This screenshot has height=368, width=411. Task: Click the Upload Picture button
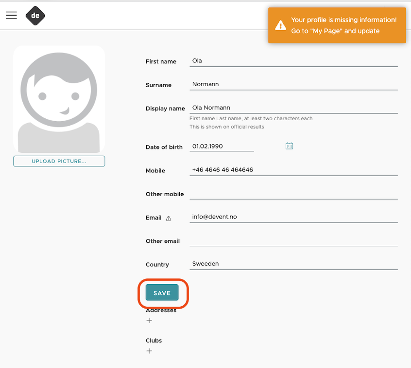pyautogui.click(x=59, y=161)
